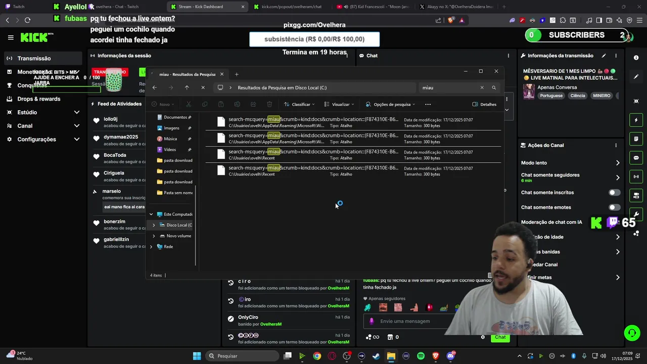Click the Rename icon in Explorer toolbar
The height and width of the screenshot is (364, 647).
[x=237, y=104]
